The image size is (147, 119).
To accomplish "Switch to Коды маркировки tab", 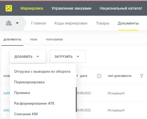I will click(71, 23).
